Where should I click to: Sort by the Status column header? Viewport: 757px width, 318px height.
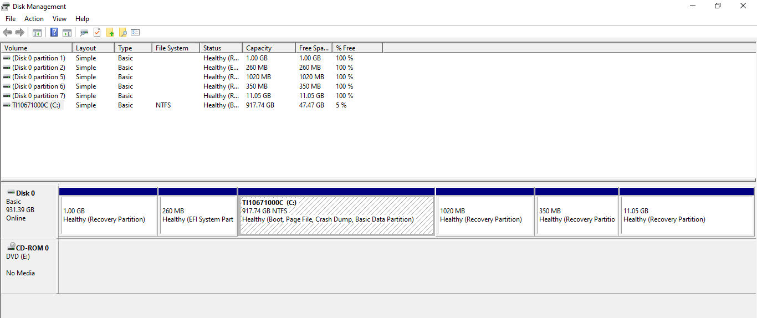coord(221,48)
